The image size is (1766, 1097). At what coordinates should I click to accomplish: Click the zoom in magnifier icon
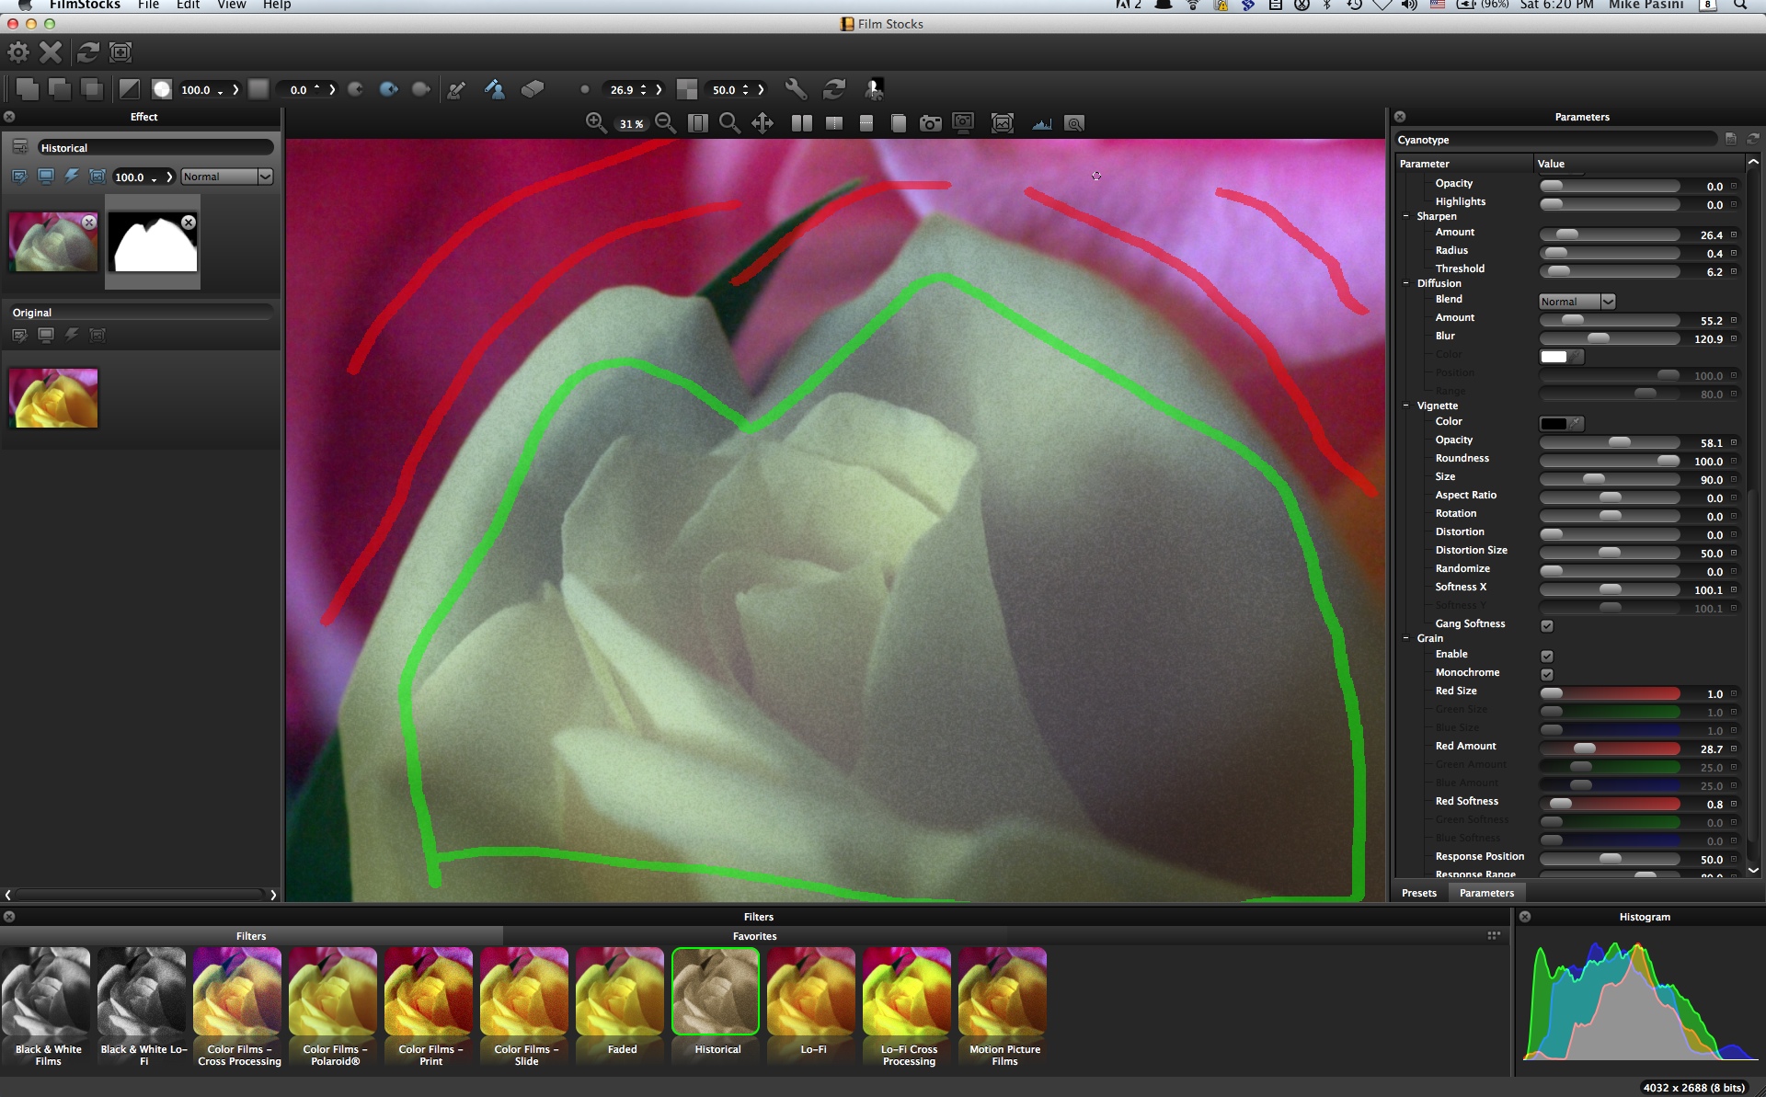(x=595, y=123)
